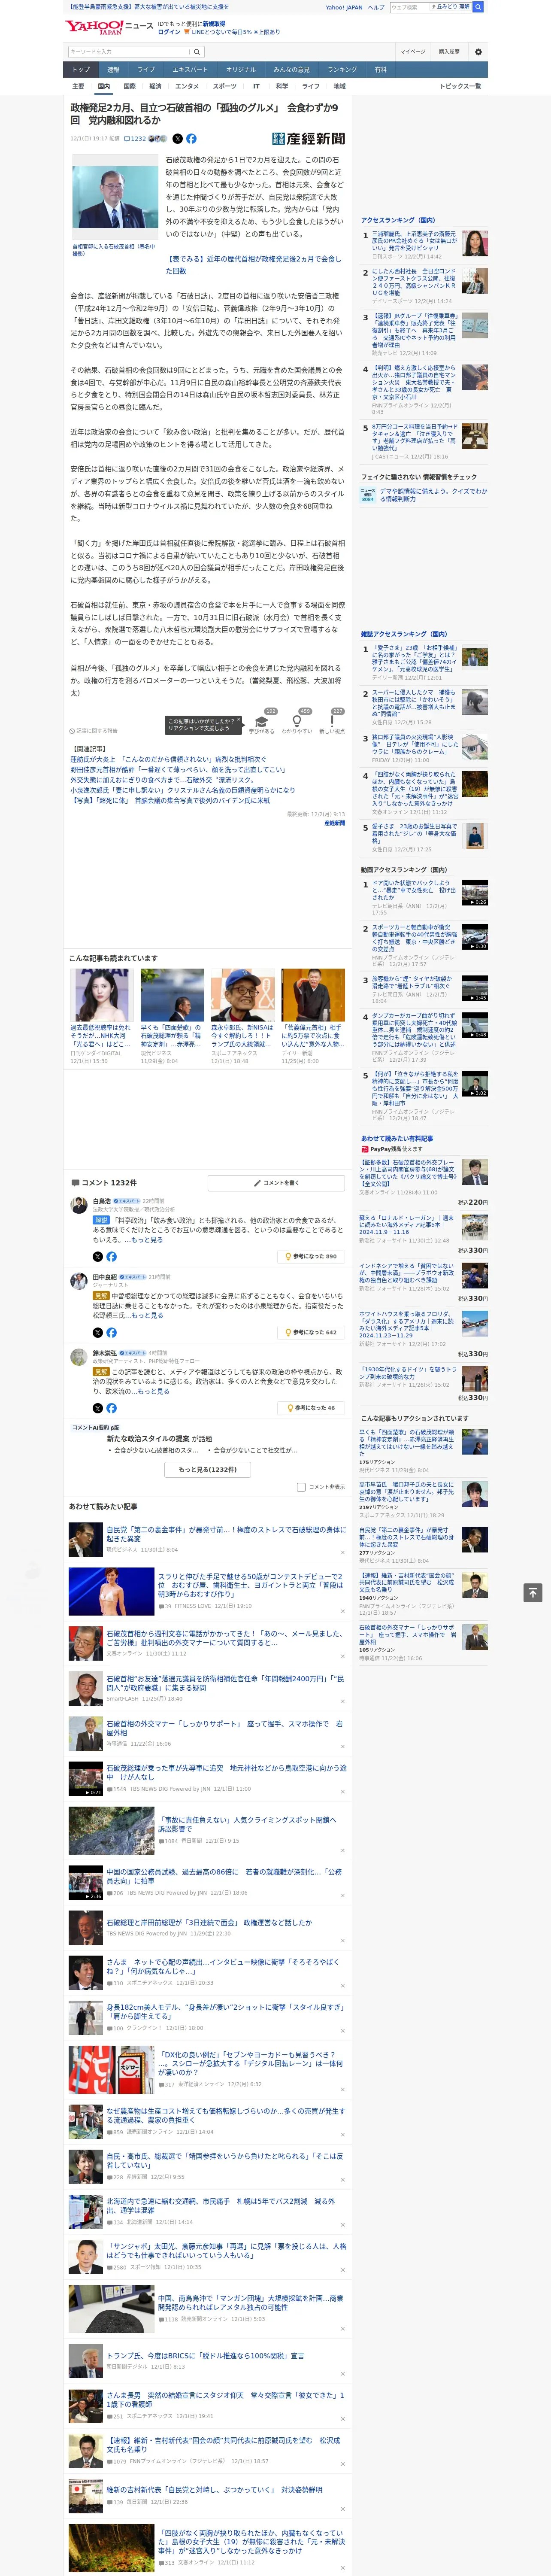Click the 白鳥浩 commenter avatar
The width and height of the screenshot is (551, 2576).
click(79, 1206)
